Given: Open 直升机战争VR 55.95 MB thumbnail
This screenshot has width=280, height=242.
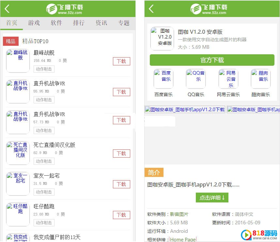Looking at the screenshot, I should coord(18,92).
